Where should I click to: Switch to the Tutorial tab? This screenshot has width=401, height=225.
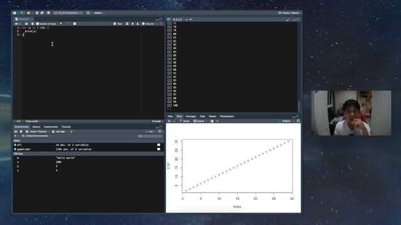[66, 127]
